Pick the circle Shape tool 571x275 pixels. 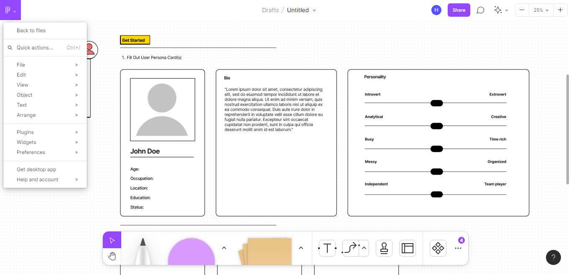191,251
